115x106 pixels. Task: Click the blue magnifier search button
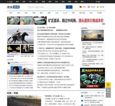69,7
